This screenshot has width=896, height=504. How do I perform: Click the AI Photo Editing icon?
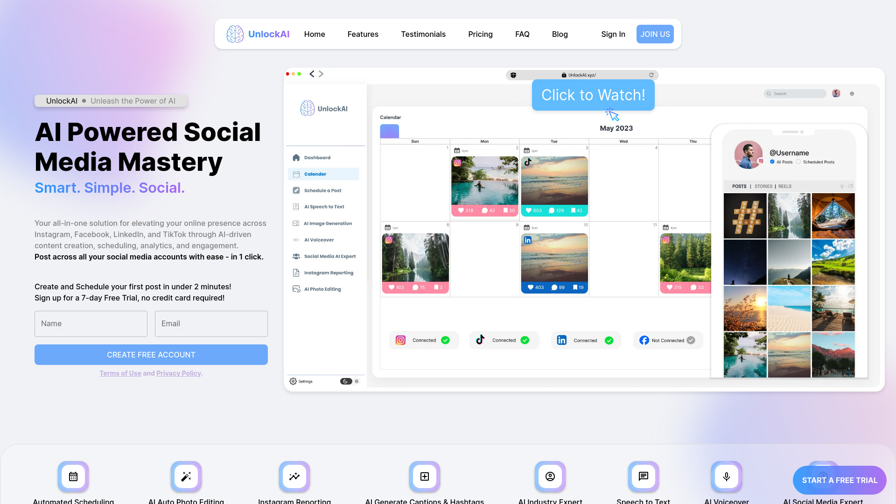coord(295,289)
